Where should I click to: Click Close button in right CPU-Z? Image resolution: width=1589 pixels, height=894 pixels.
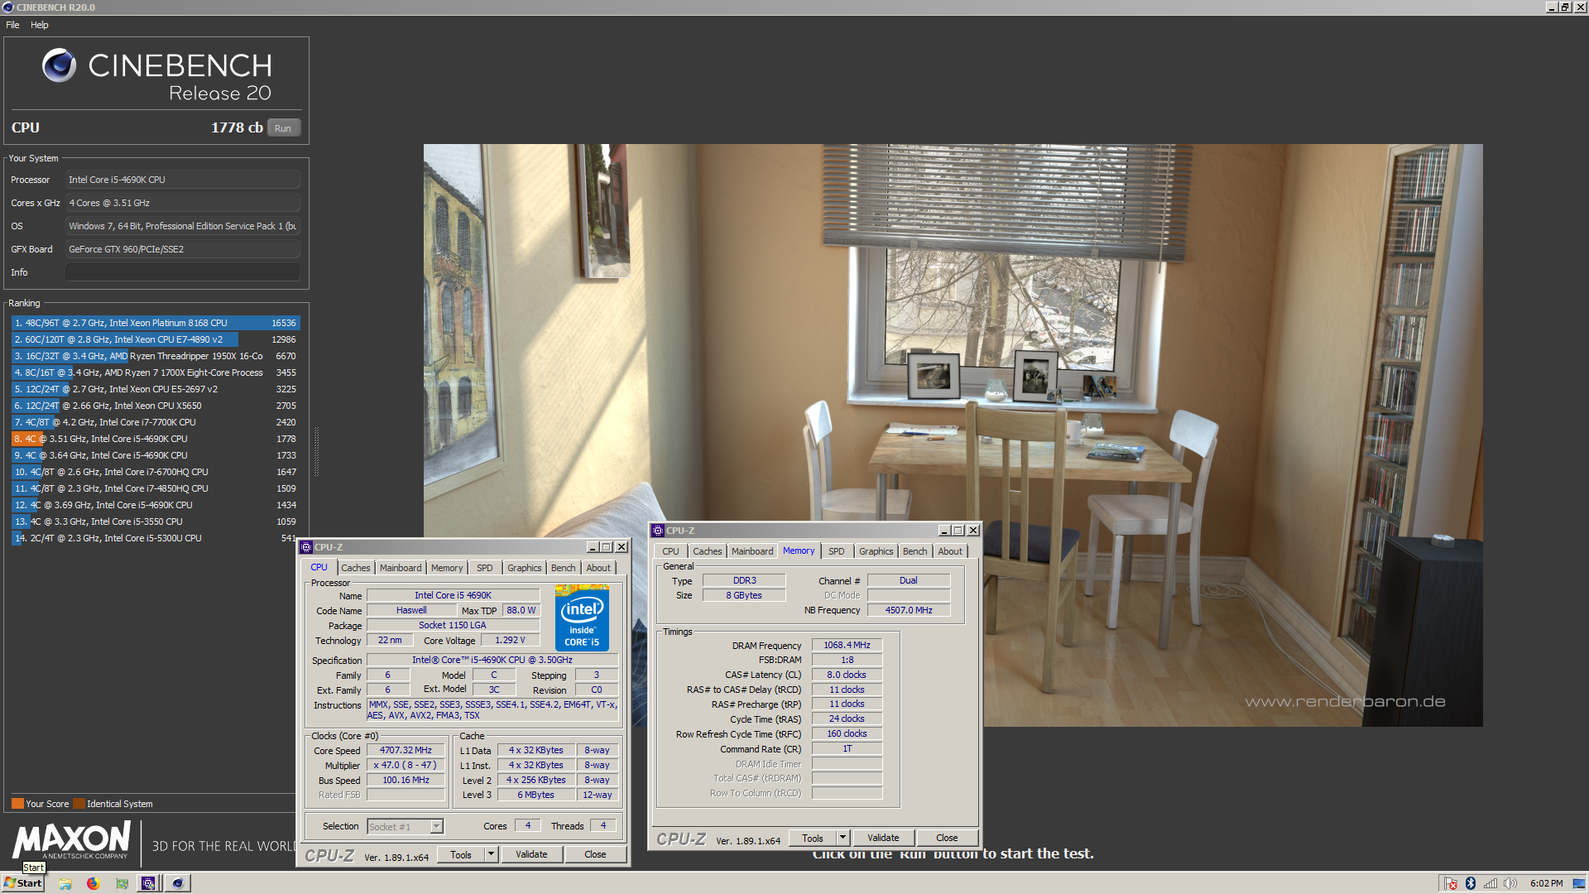coord(947,839)
